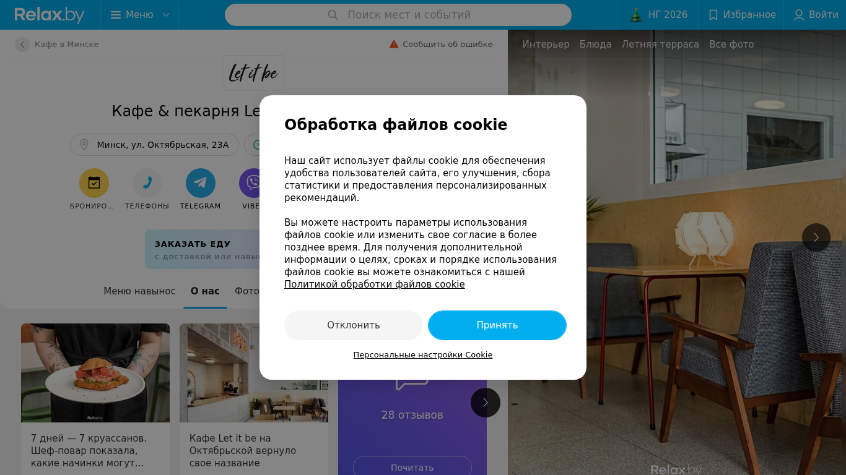Open Персональные настройки Cookie link
The height and width of the screenshot is (475, 846).
point(423,355)
